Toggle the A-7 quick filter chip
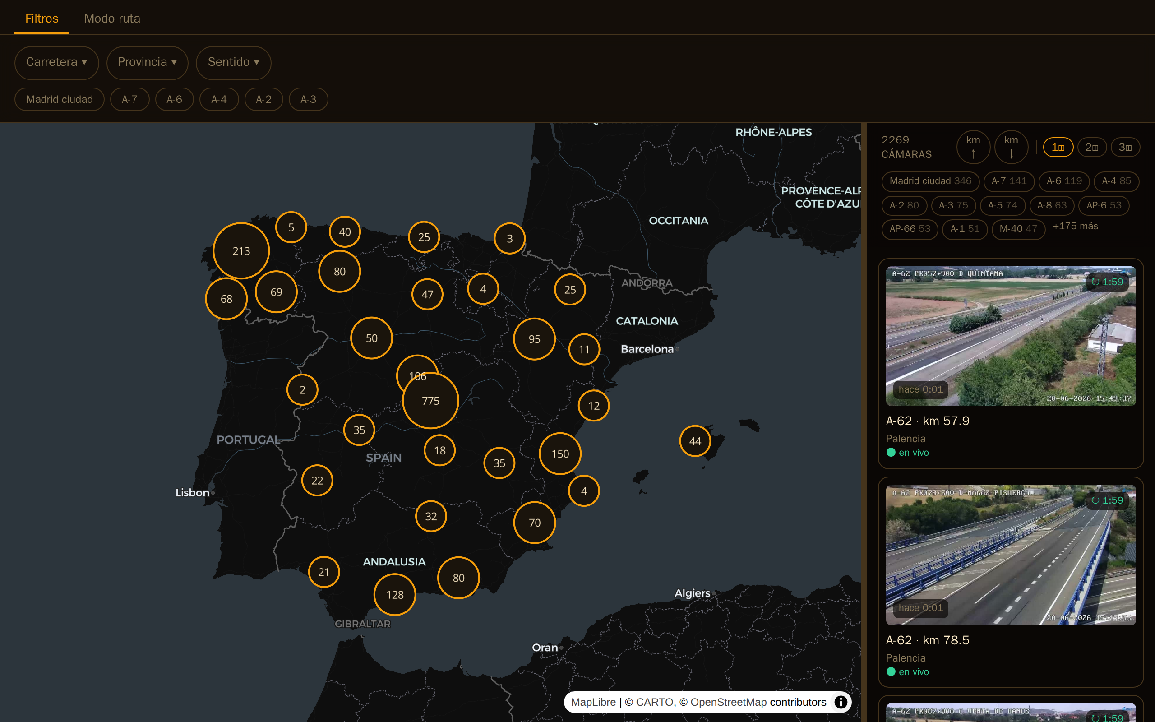This screenshot has height=722, width=1155. (x=129, y=99)
